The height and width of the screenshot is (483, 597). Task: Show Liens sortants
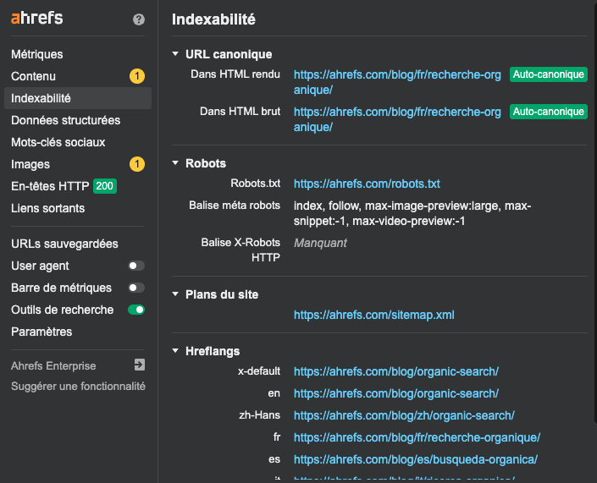48,208
